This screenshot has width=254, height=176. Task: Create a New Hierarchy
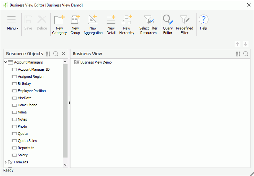tap(127, 25)
